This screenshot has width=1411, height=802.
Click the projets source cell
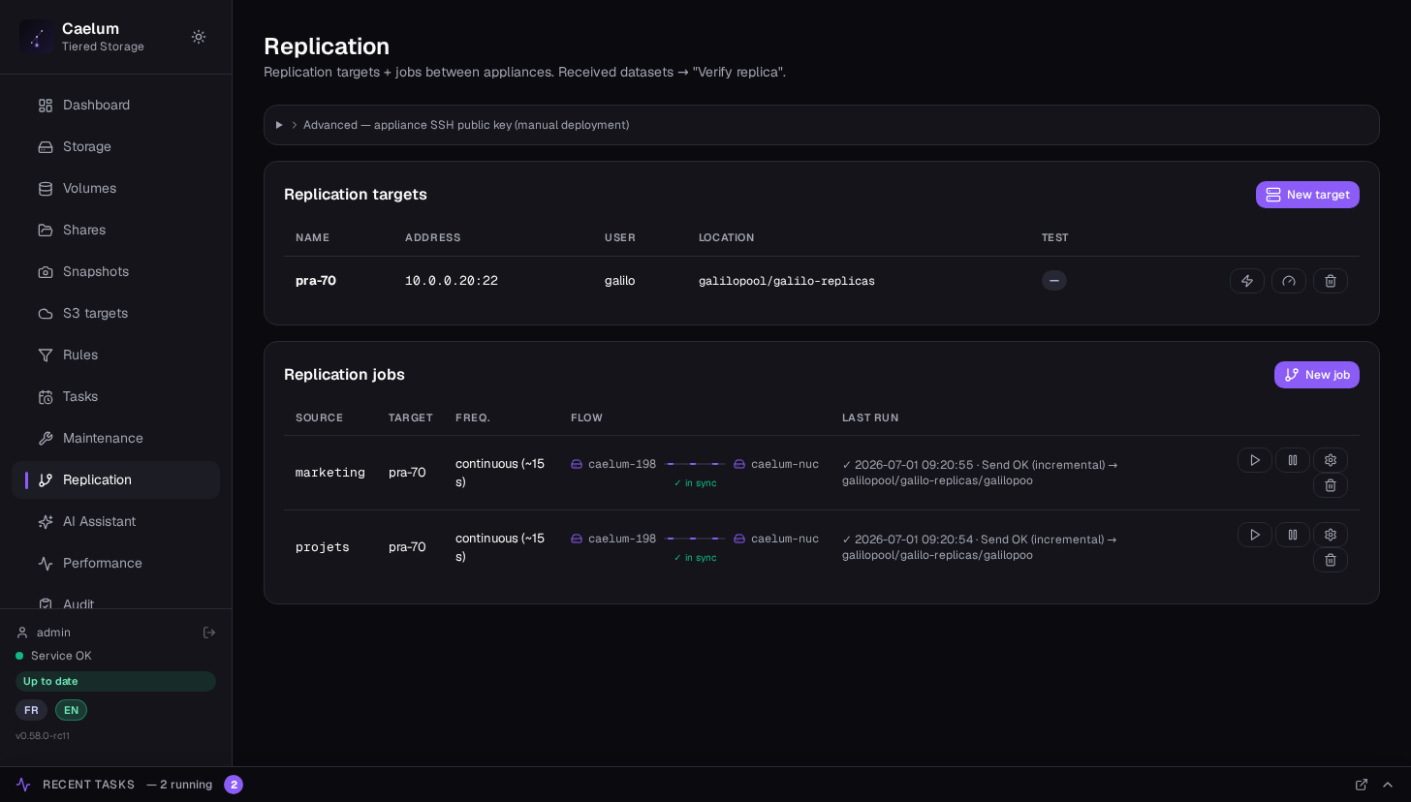pos(323,547)
